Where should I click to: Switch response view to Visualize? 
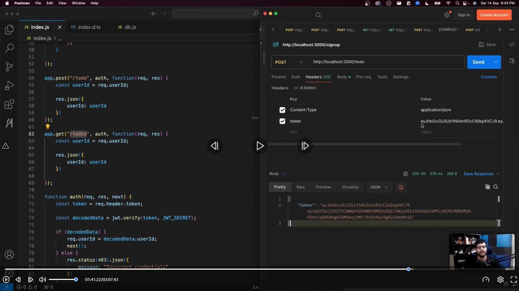(350, 187)
